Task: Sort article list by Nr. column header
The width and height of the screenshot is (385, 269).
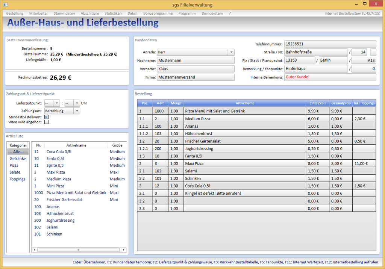Action: (38, 145)
